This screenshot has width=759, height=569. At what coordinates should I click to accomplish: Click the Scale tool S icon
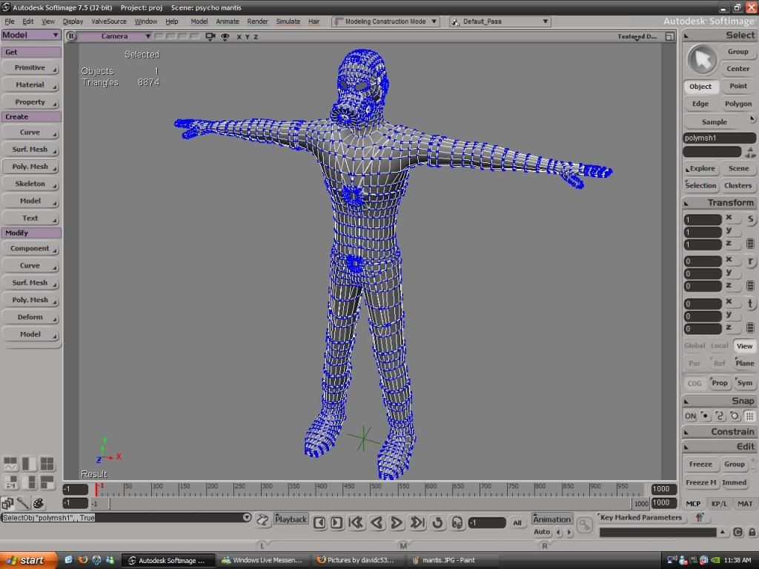tap(750, 219)
